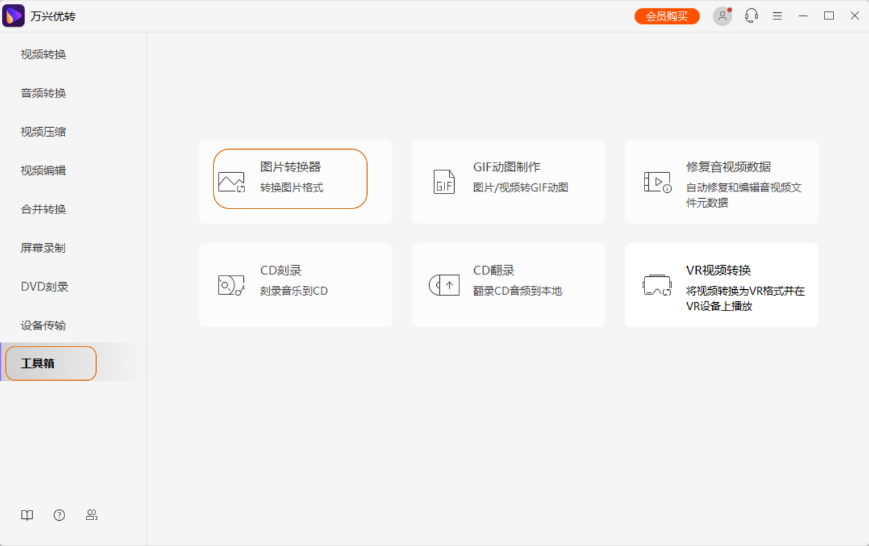Click the 万兴优转 app logo icon
This screenshot has width=869, height=546.
[x=14, y=15]
